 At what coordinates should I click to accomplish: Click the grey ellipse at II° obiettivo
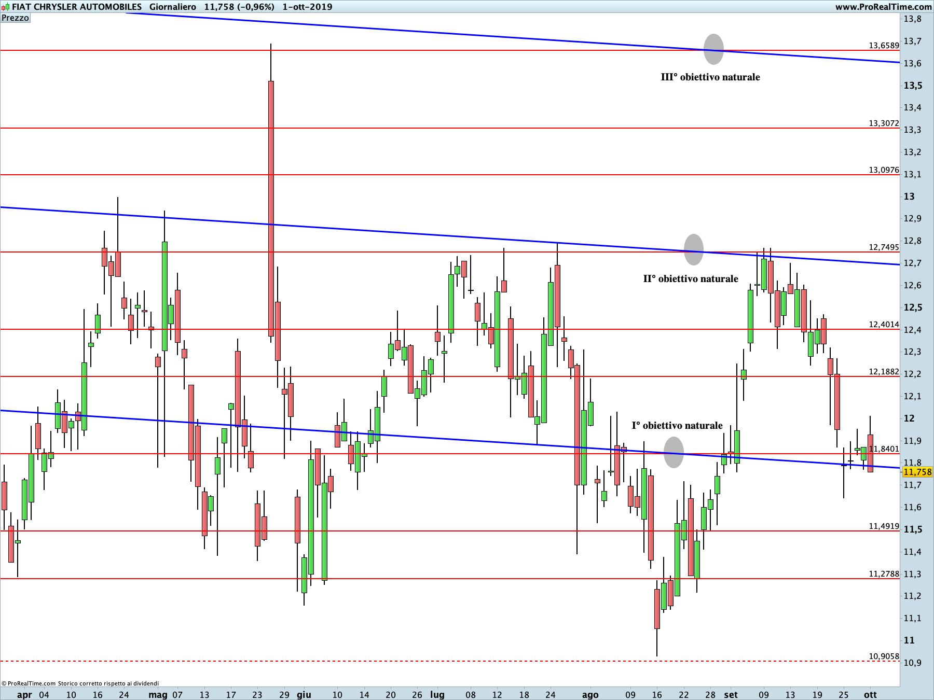point(694,249)
